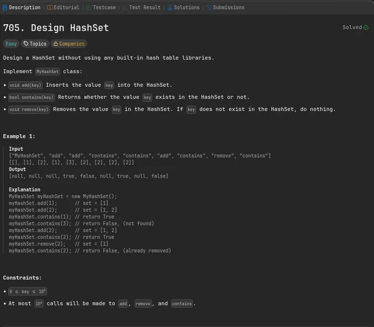Click the Solutions flask icon
Screen dimensions: 374x327
170,8
